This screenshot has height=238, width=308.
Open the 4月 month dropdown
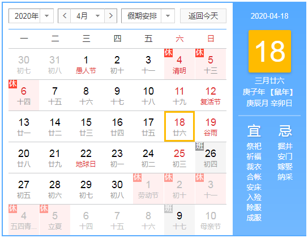(x=88, y=16)
